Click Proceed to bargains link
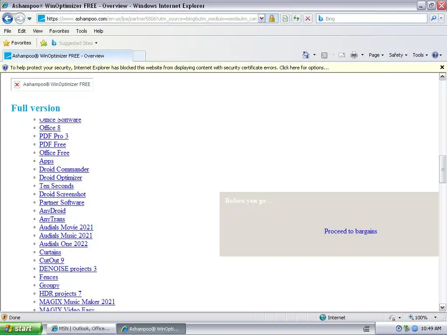Screen dimensions: 447x335 [x=351, y=231]
